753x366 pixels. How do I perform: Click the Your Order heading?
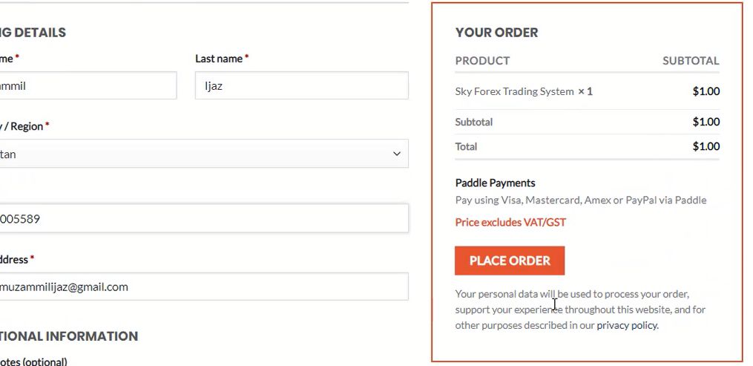pyautogui.click(x=496, y=33)
